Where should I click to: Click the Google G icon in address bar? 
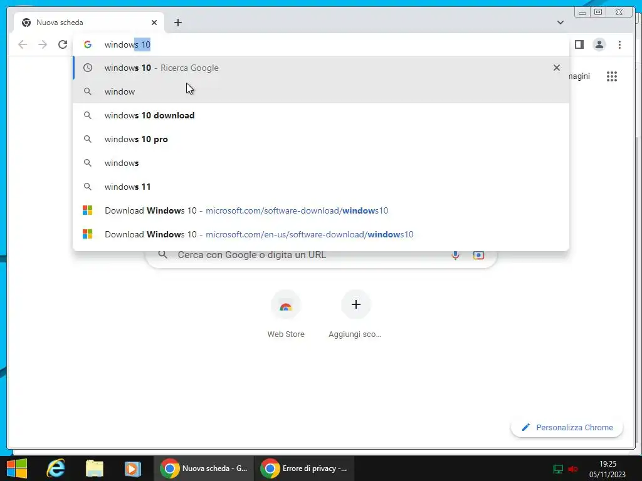pos(88,44)
